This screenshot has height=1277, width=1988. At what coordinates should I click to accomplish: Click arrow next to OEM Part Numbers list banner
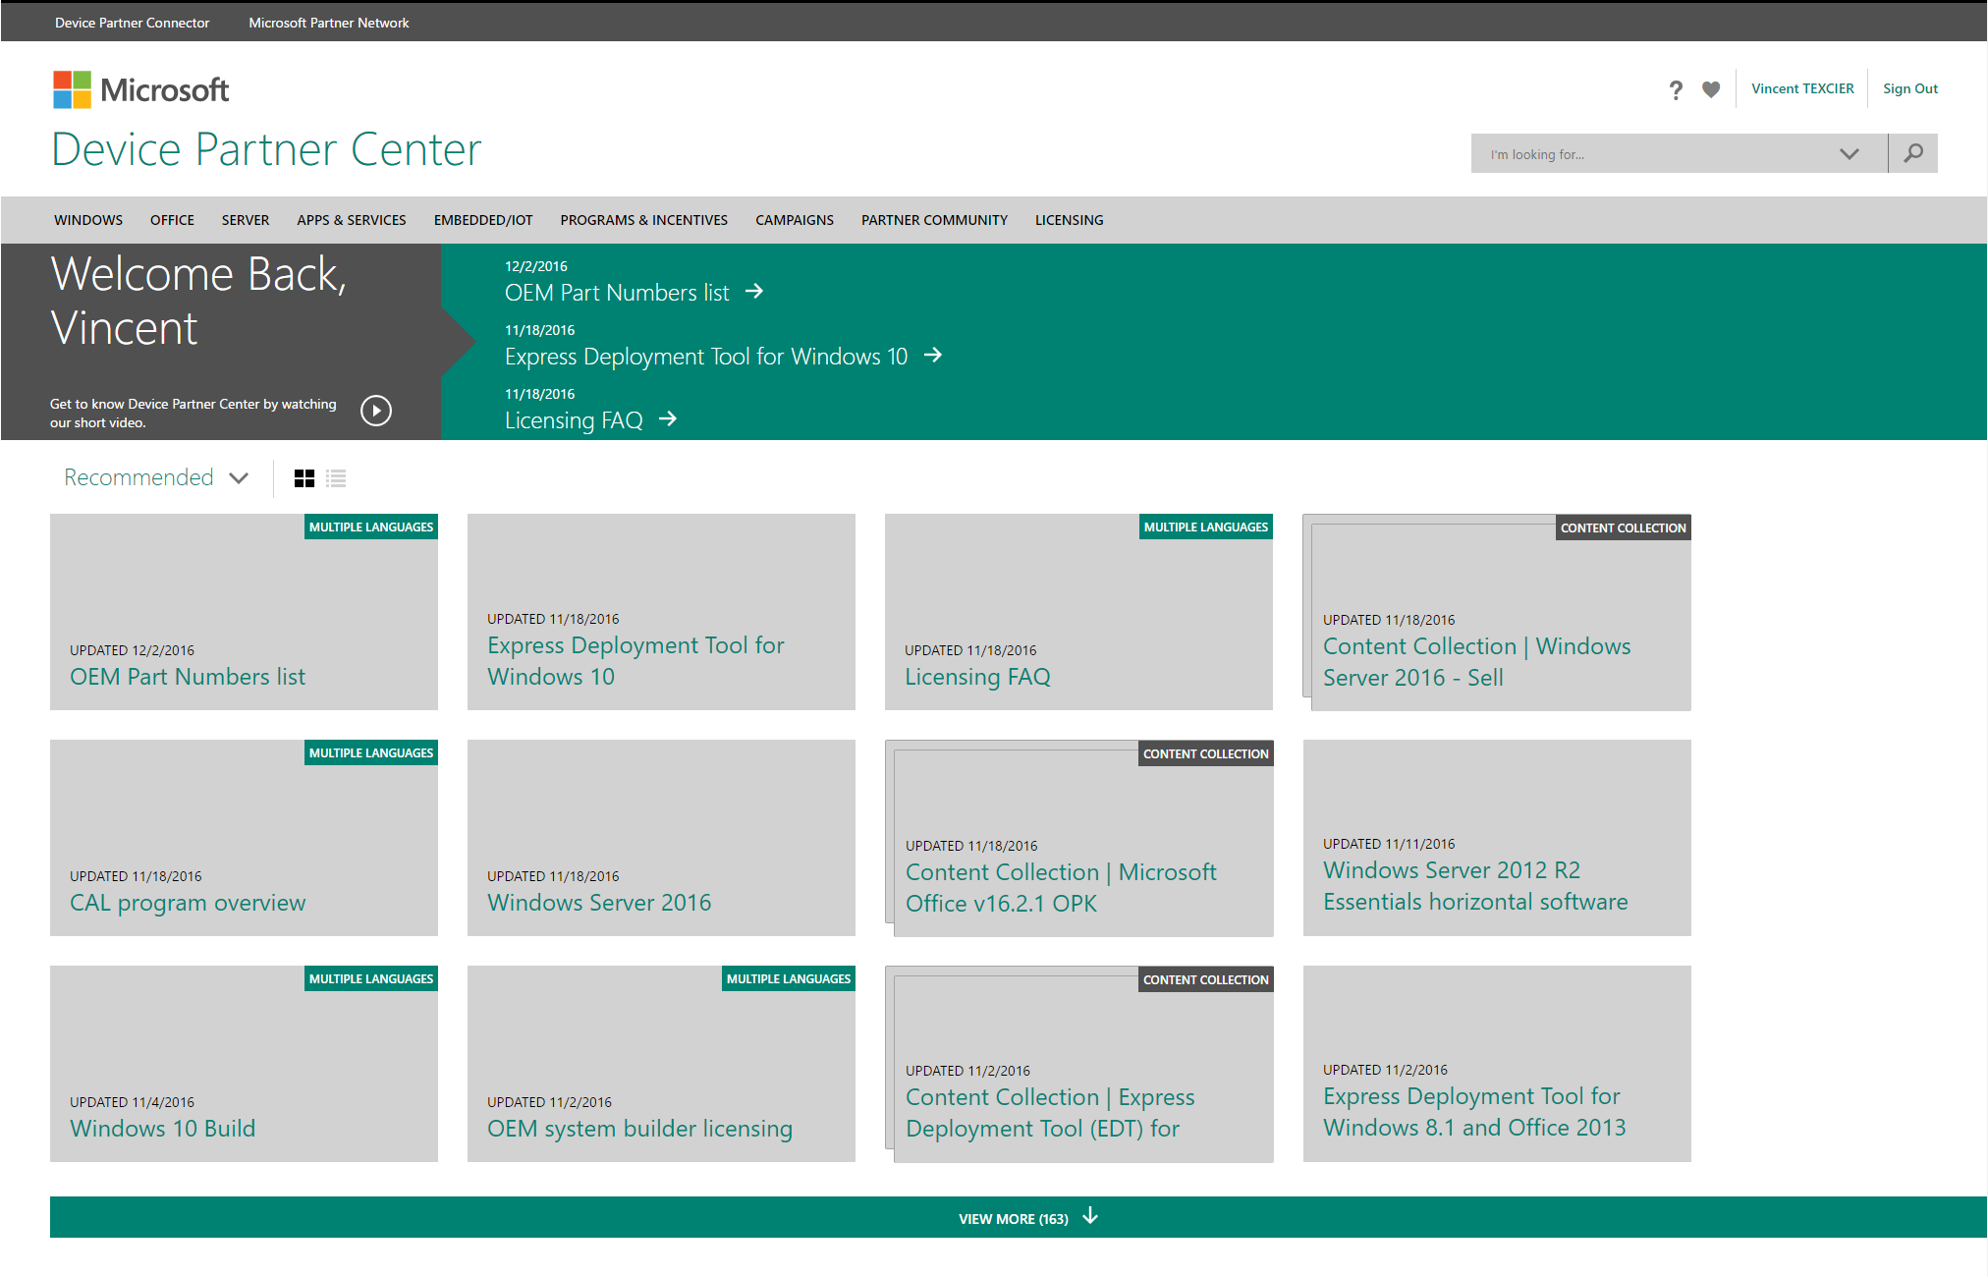click(x=754, y=292)
